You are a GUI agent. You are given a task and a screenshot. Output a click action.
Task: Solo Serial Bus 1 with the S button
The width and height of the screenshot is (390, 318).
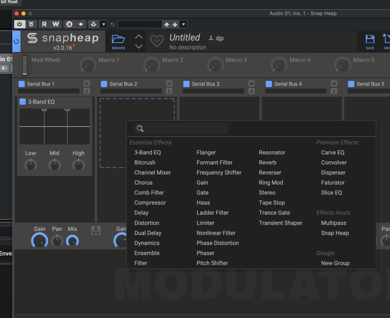(x=86, y=91)
